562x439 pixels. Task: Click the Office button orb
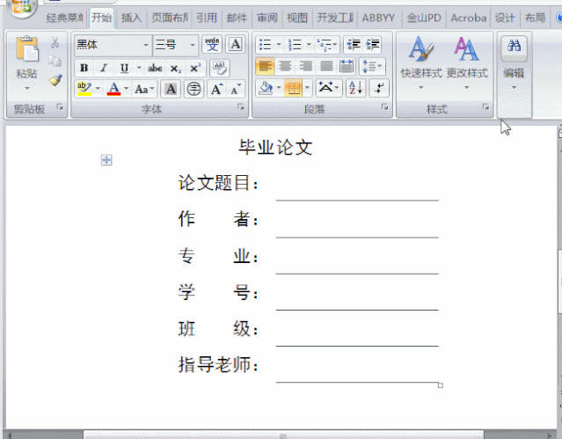point(22,7)
